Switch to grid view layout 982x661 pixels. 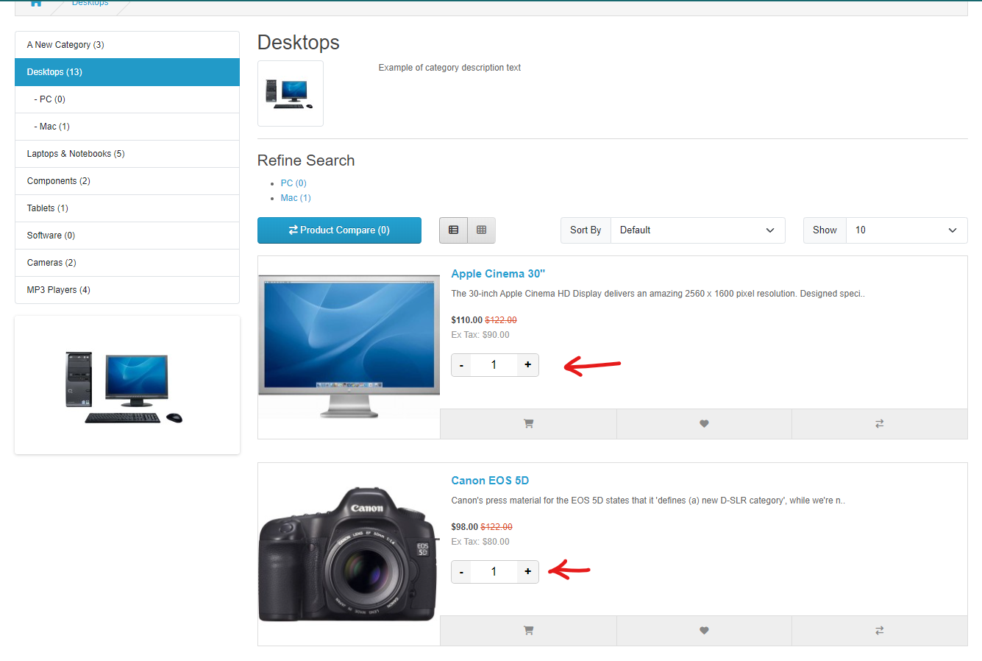pyautogui.click(x=482, y=230)
